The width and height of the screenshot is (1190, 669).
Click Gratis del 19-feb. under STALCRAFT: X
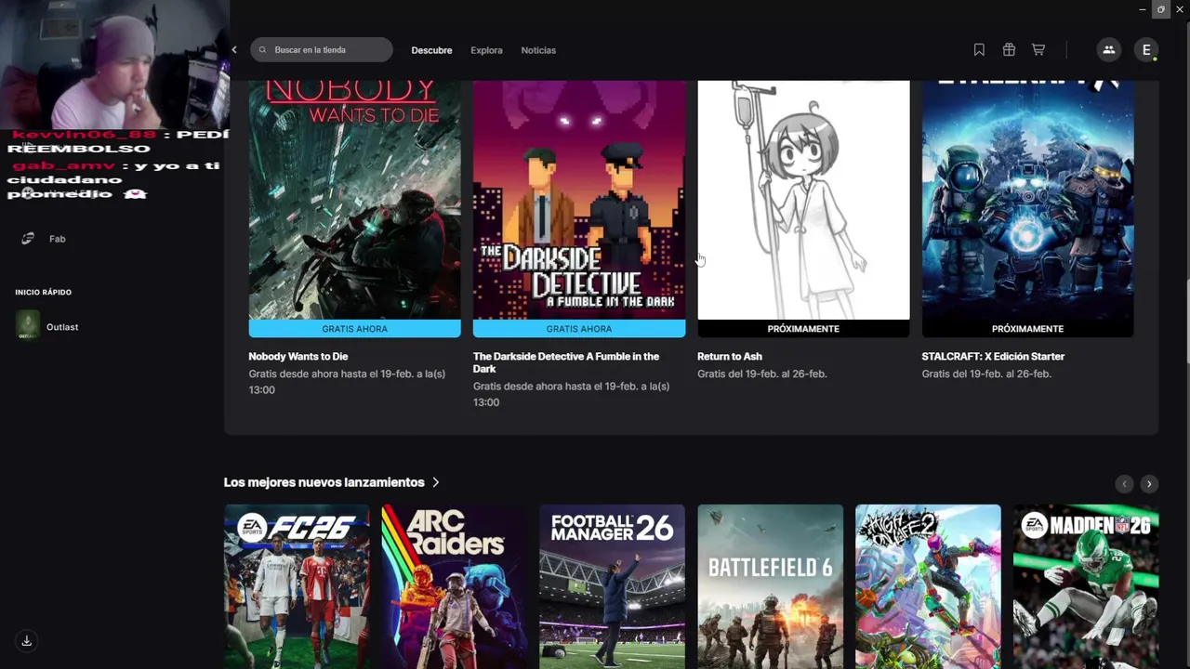[986, 374]
